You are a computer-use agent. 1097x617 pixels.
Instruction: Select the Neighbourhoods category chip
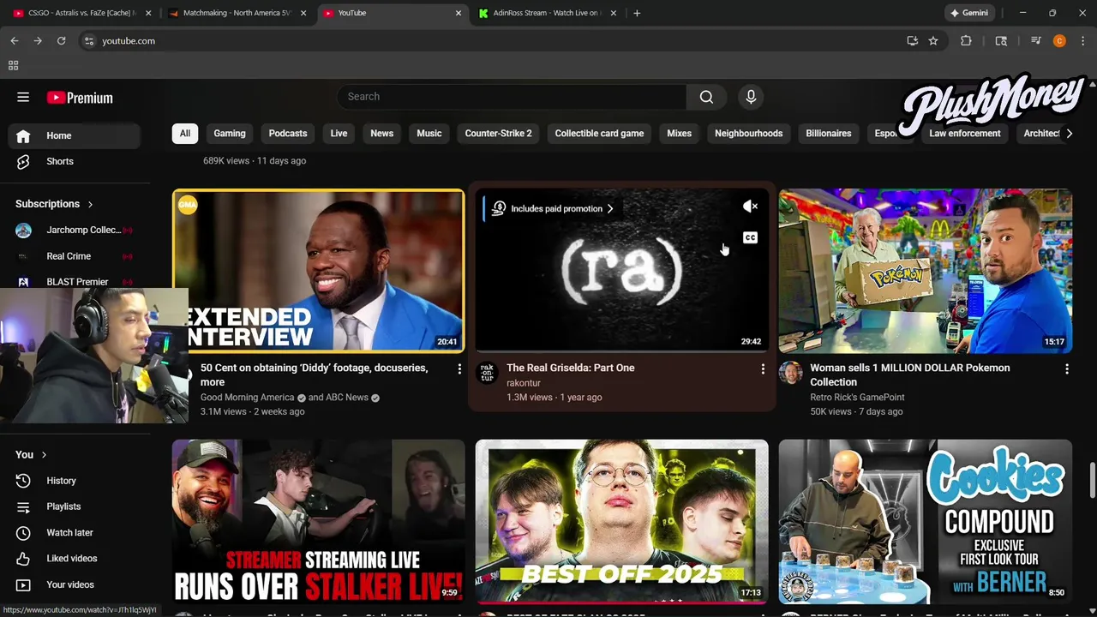tap(749, 133)
